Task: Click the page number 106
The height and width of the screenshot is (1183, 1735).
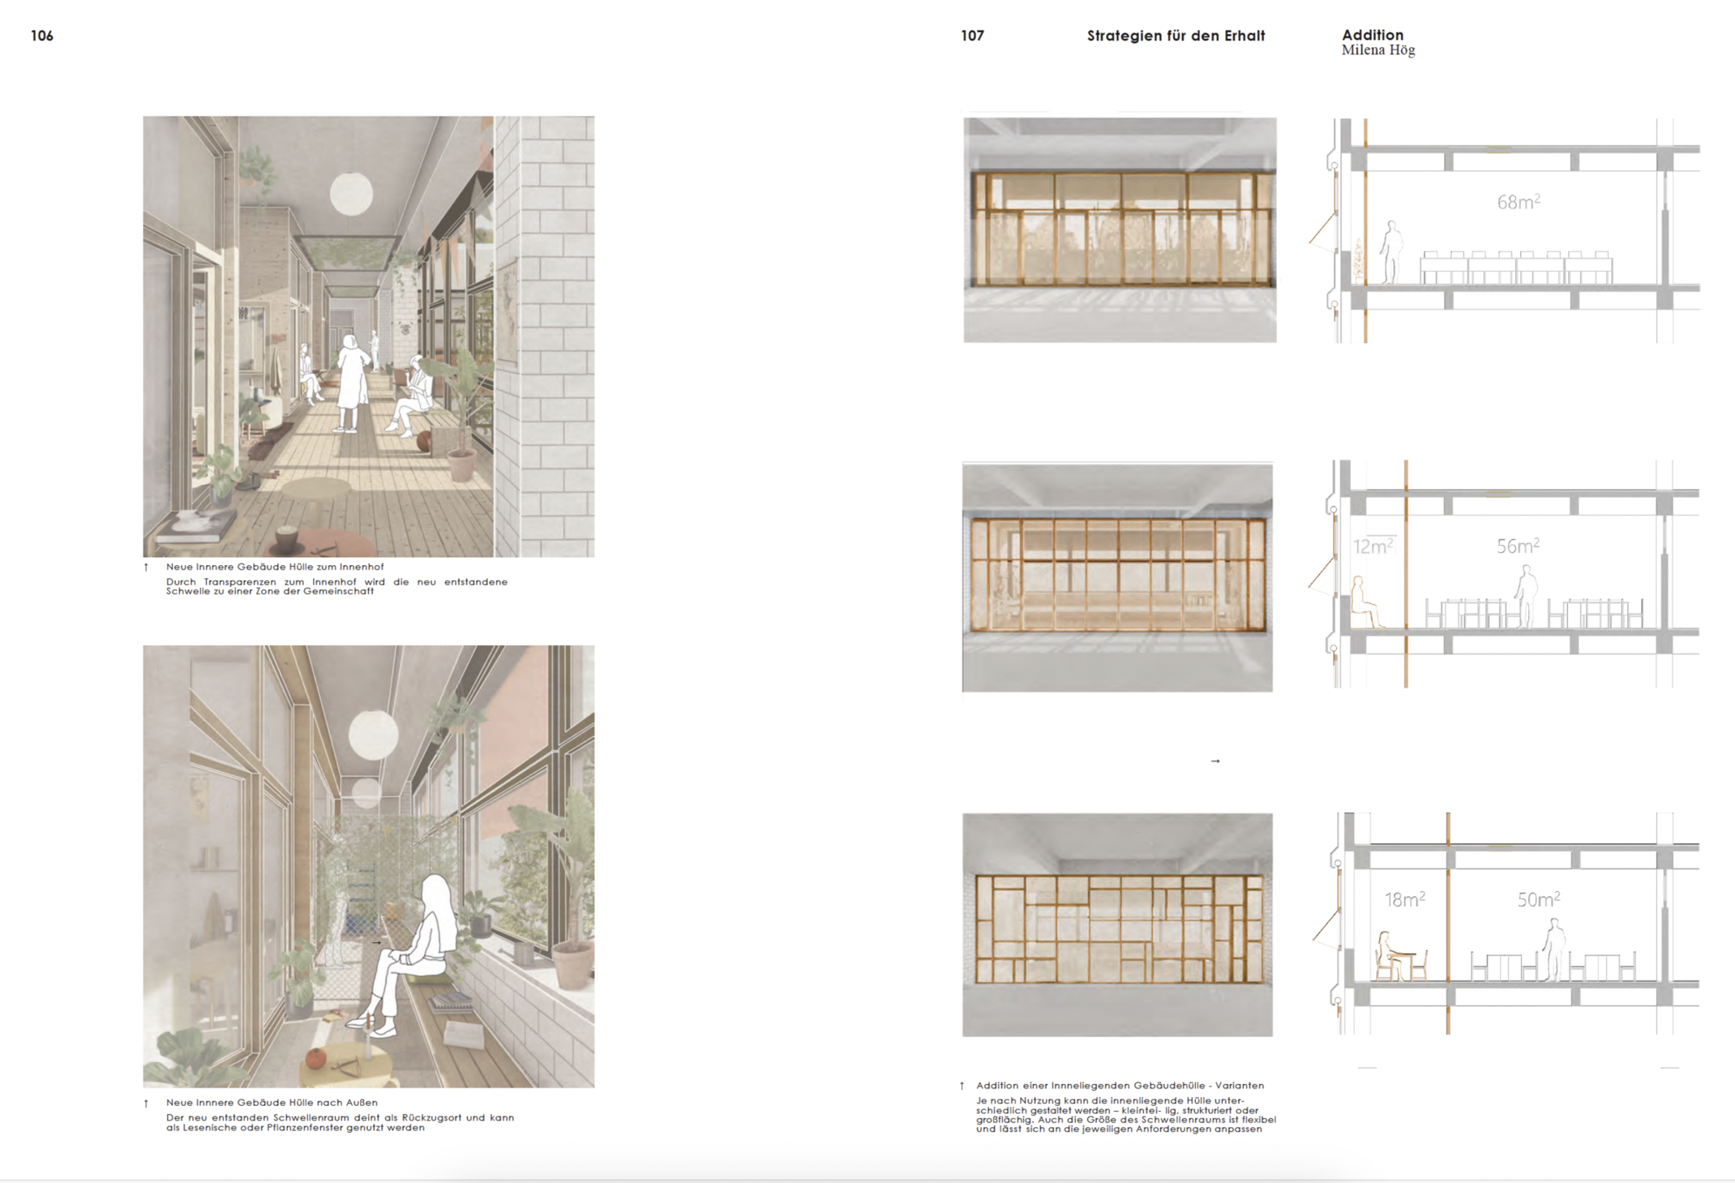Action: point(42,36)
